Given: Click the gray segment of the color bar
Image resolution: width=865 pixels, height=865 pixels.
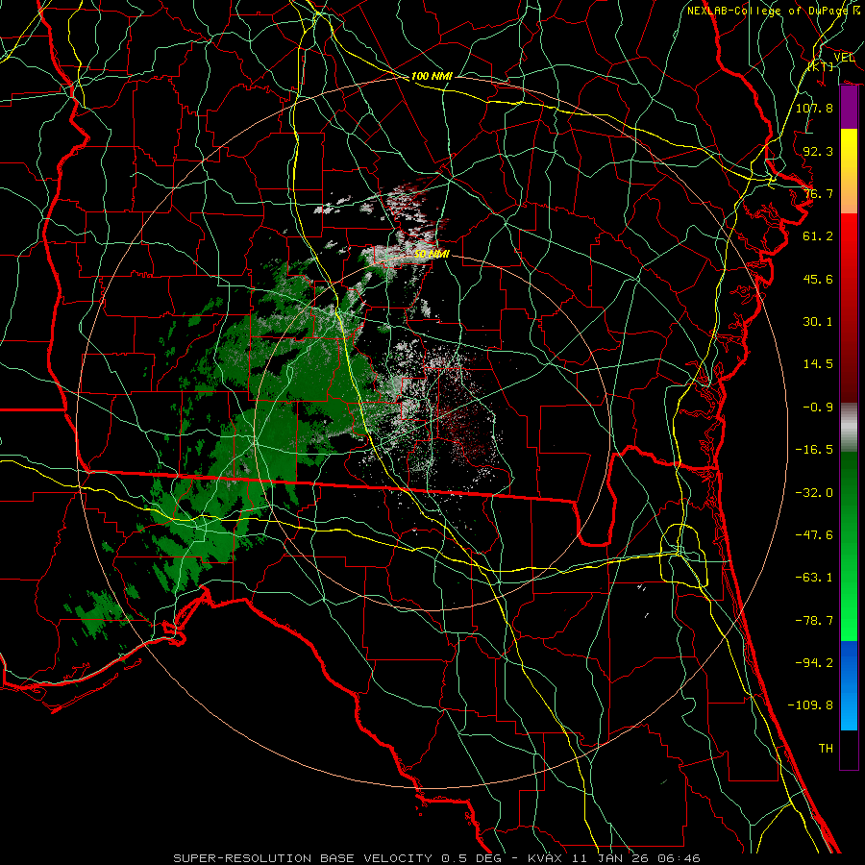Looking at the screenshot, I should [849, 428].
